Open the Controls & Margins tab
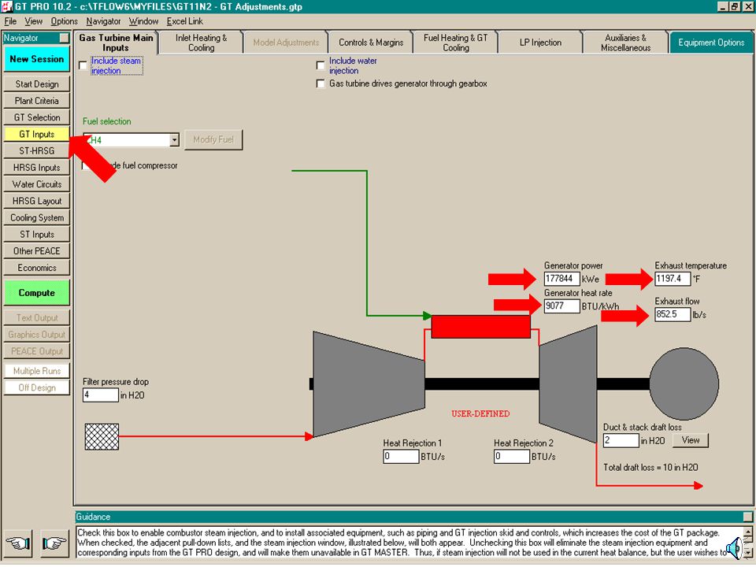Viewport: 756px width, 567px height. [x=371, y=43]
